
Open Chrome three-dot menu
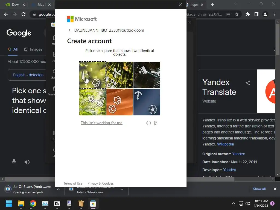(274, 14)
